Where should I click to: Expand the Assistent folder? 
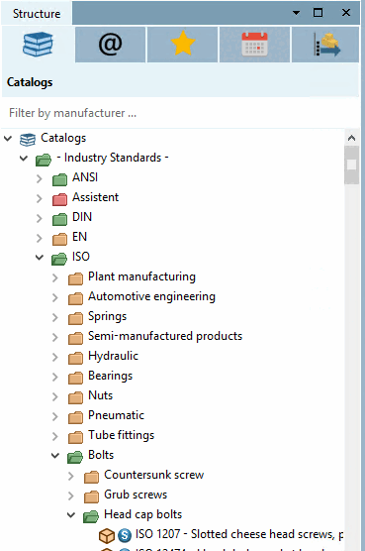40,198
